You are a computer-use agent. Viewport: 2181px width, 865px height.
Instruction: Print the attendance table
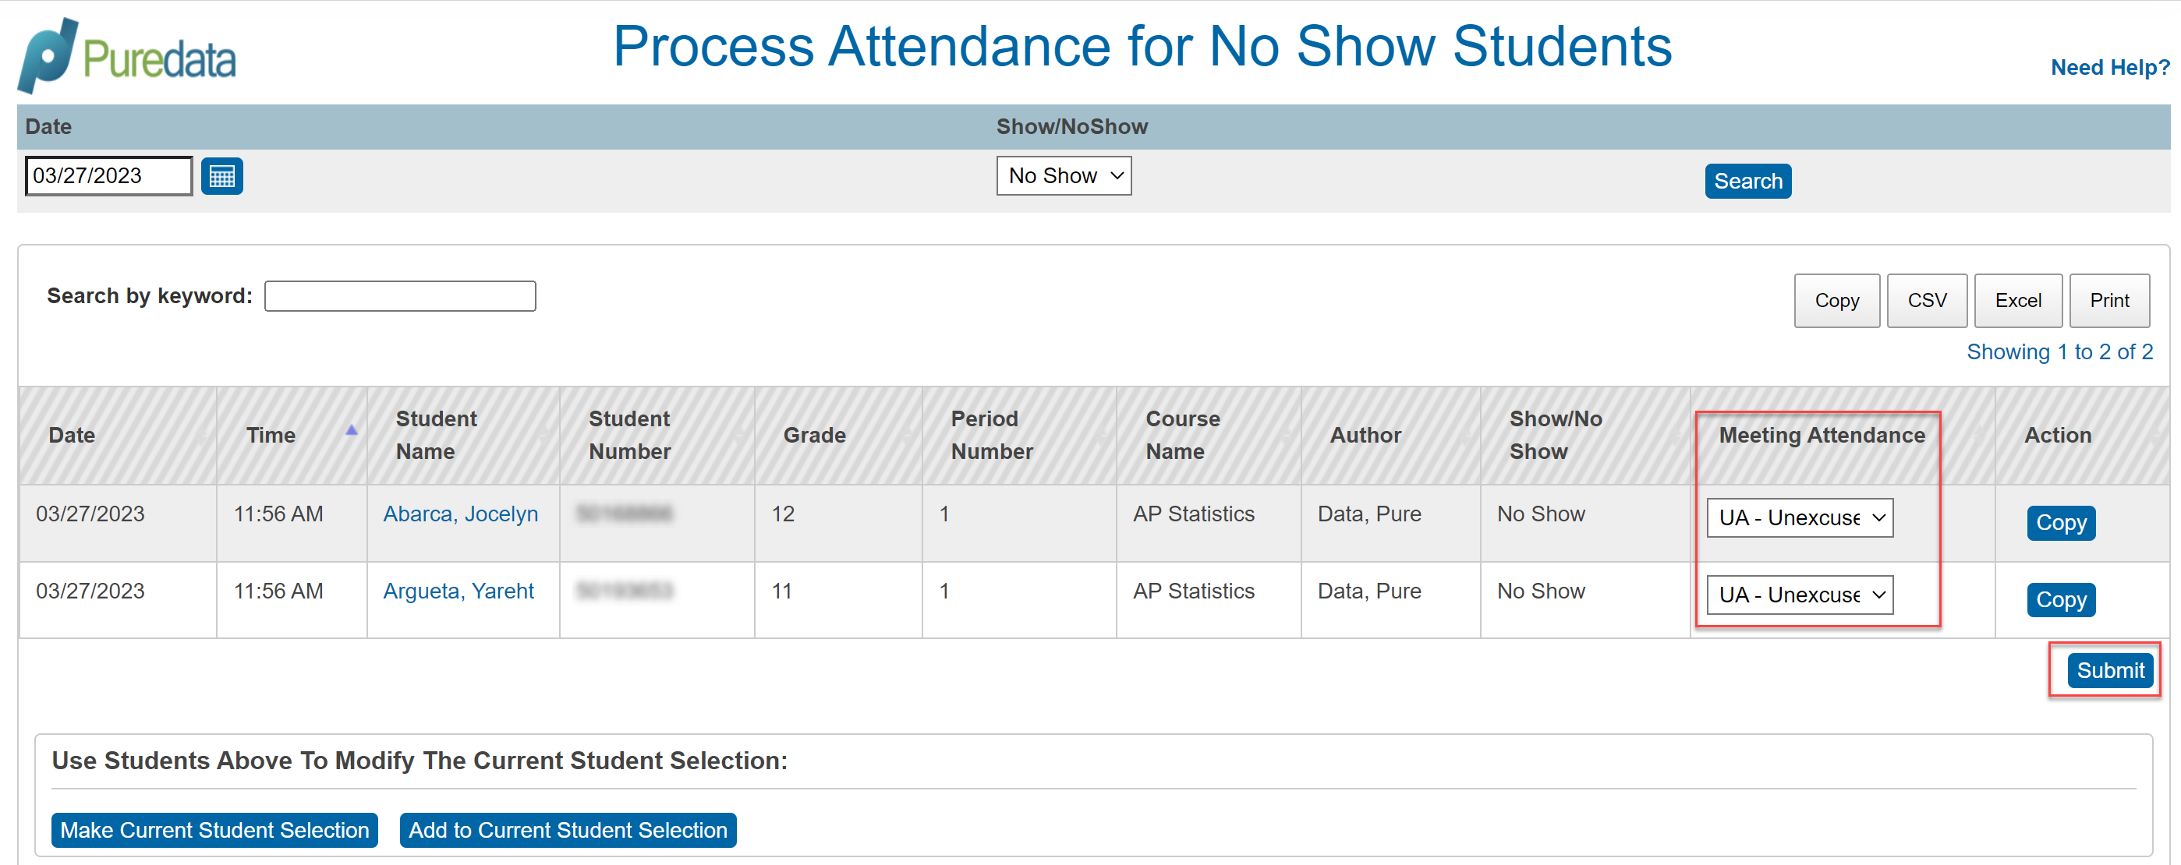2109,301
